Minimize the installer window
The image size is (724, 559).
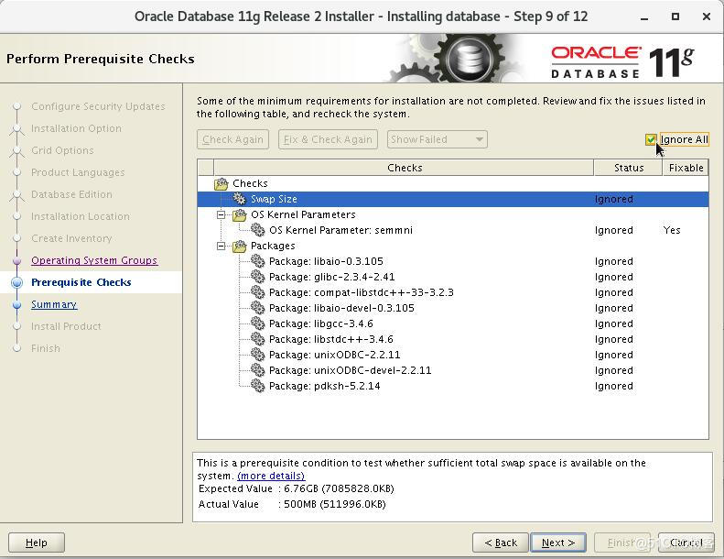[644, 17]
